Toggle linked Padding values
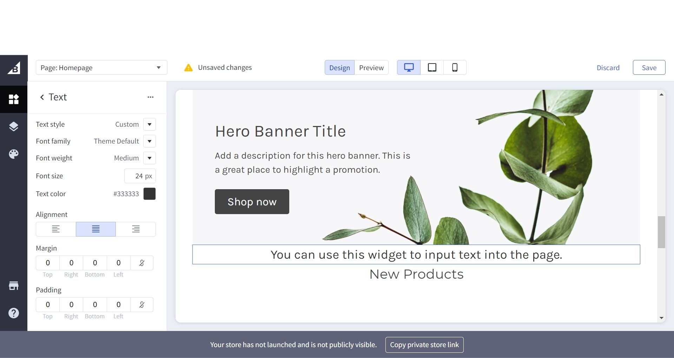 (142, 305)
